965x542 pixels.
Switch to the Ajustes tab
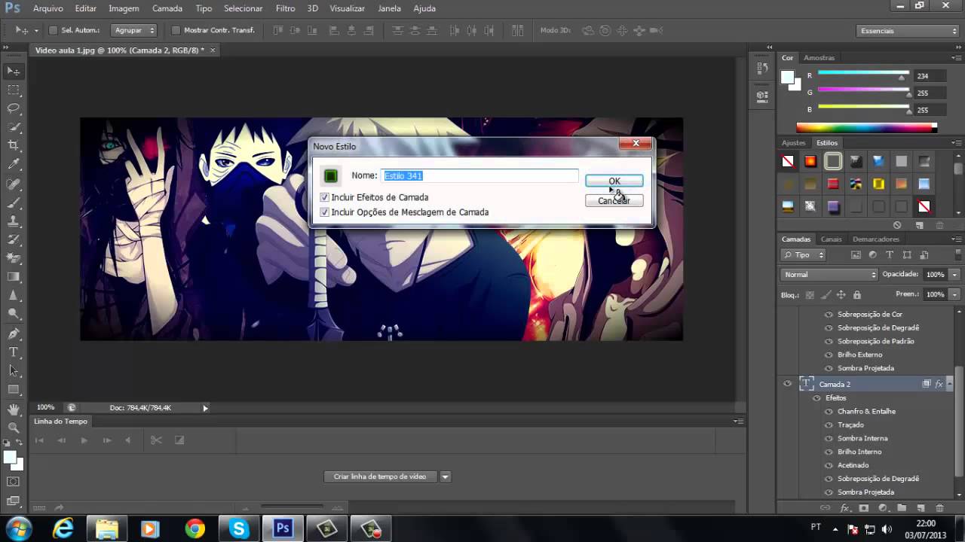tap(793, 143)
